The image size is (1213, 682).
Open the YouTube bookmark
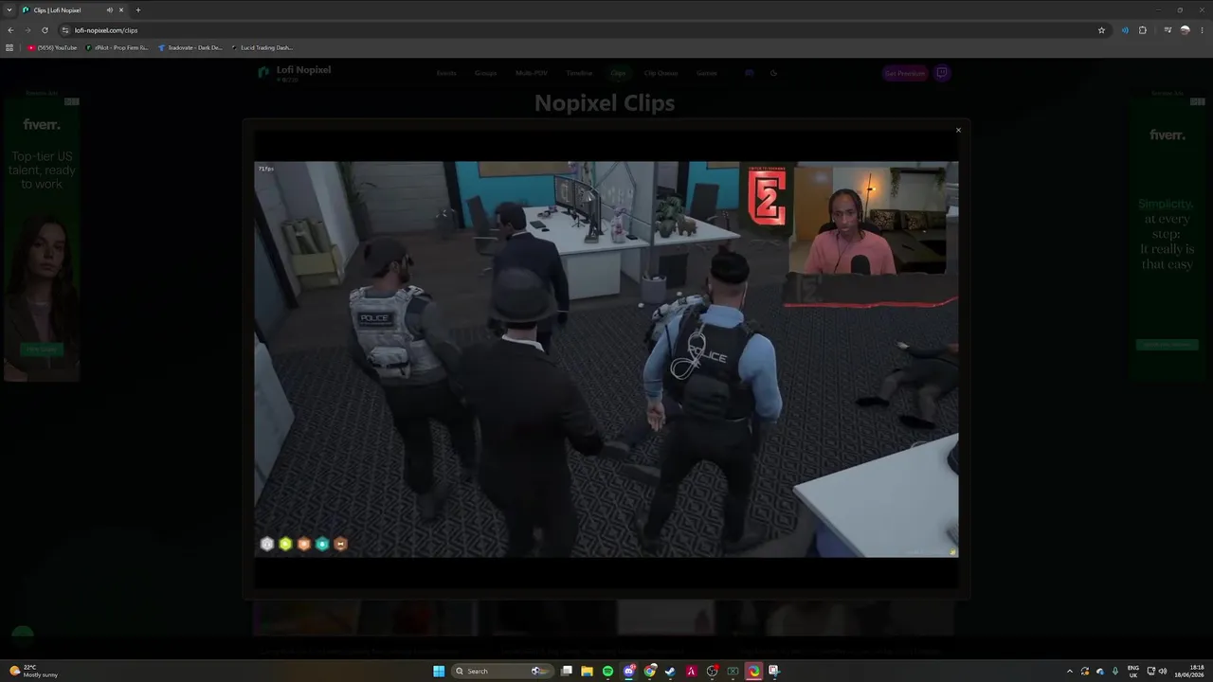coord(52,47)
